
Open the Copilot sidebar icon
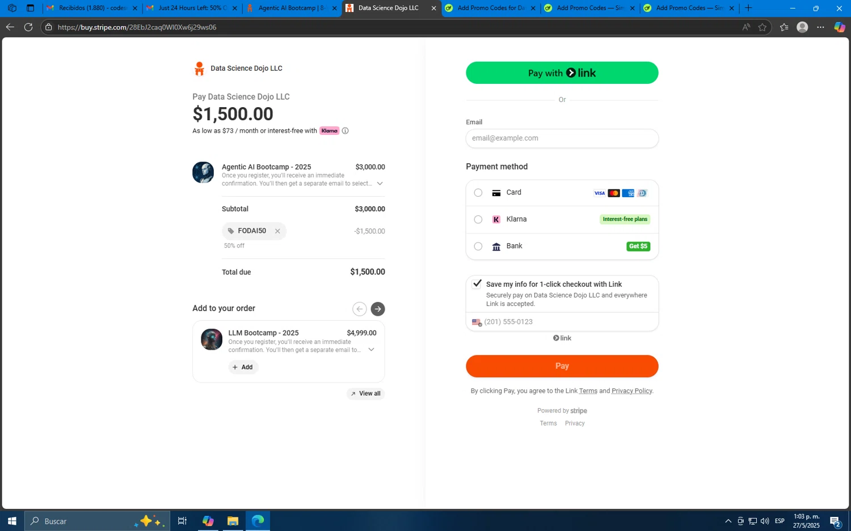click(x=840, y=27)
